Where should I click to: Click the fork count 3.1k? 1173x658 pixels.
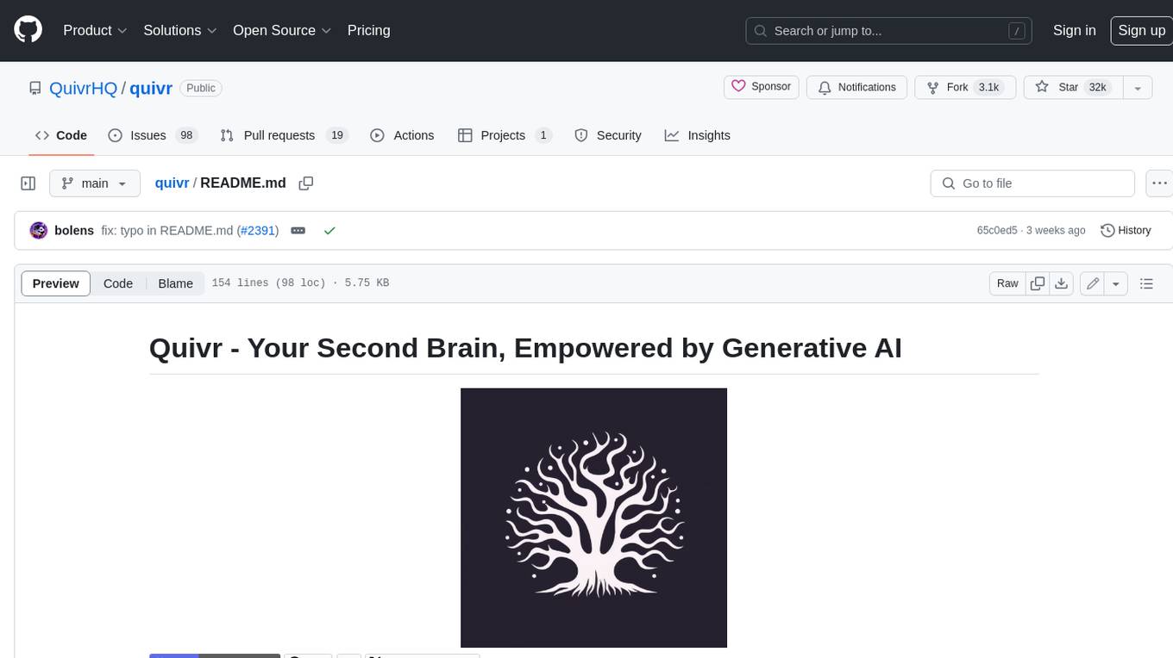988,87
